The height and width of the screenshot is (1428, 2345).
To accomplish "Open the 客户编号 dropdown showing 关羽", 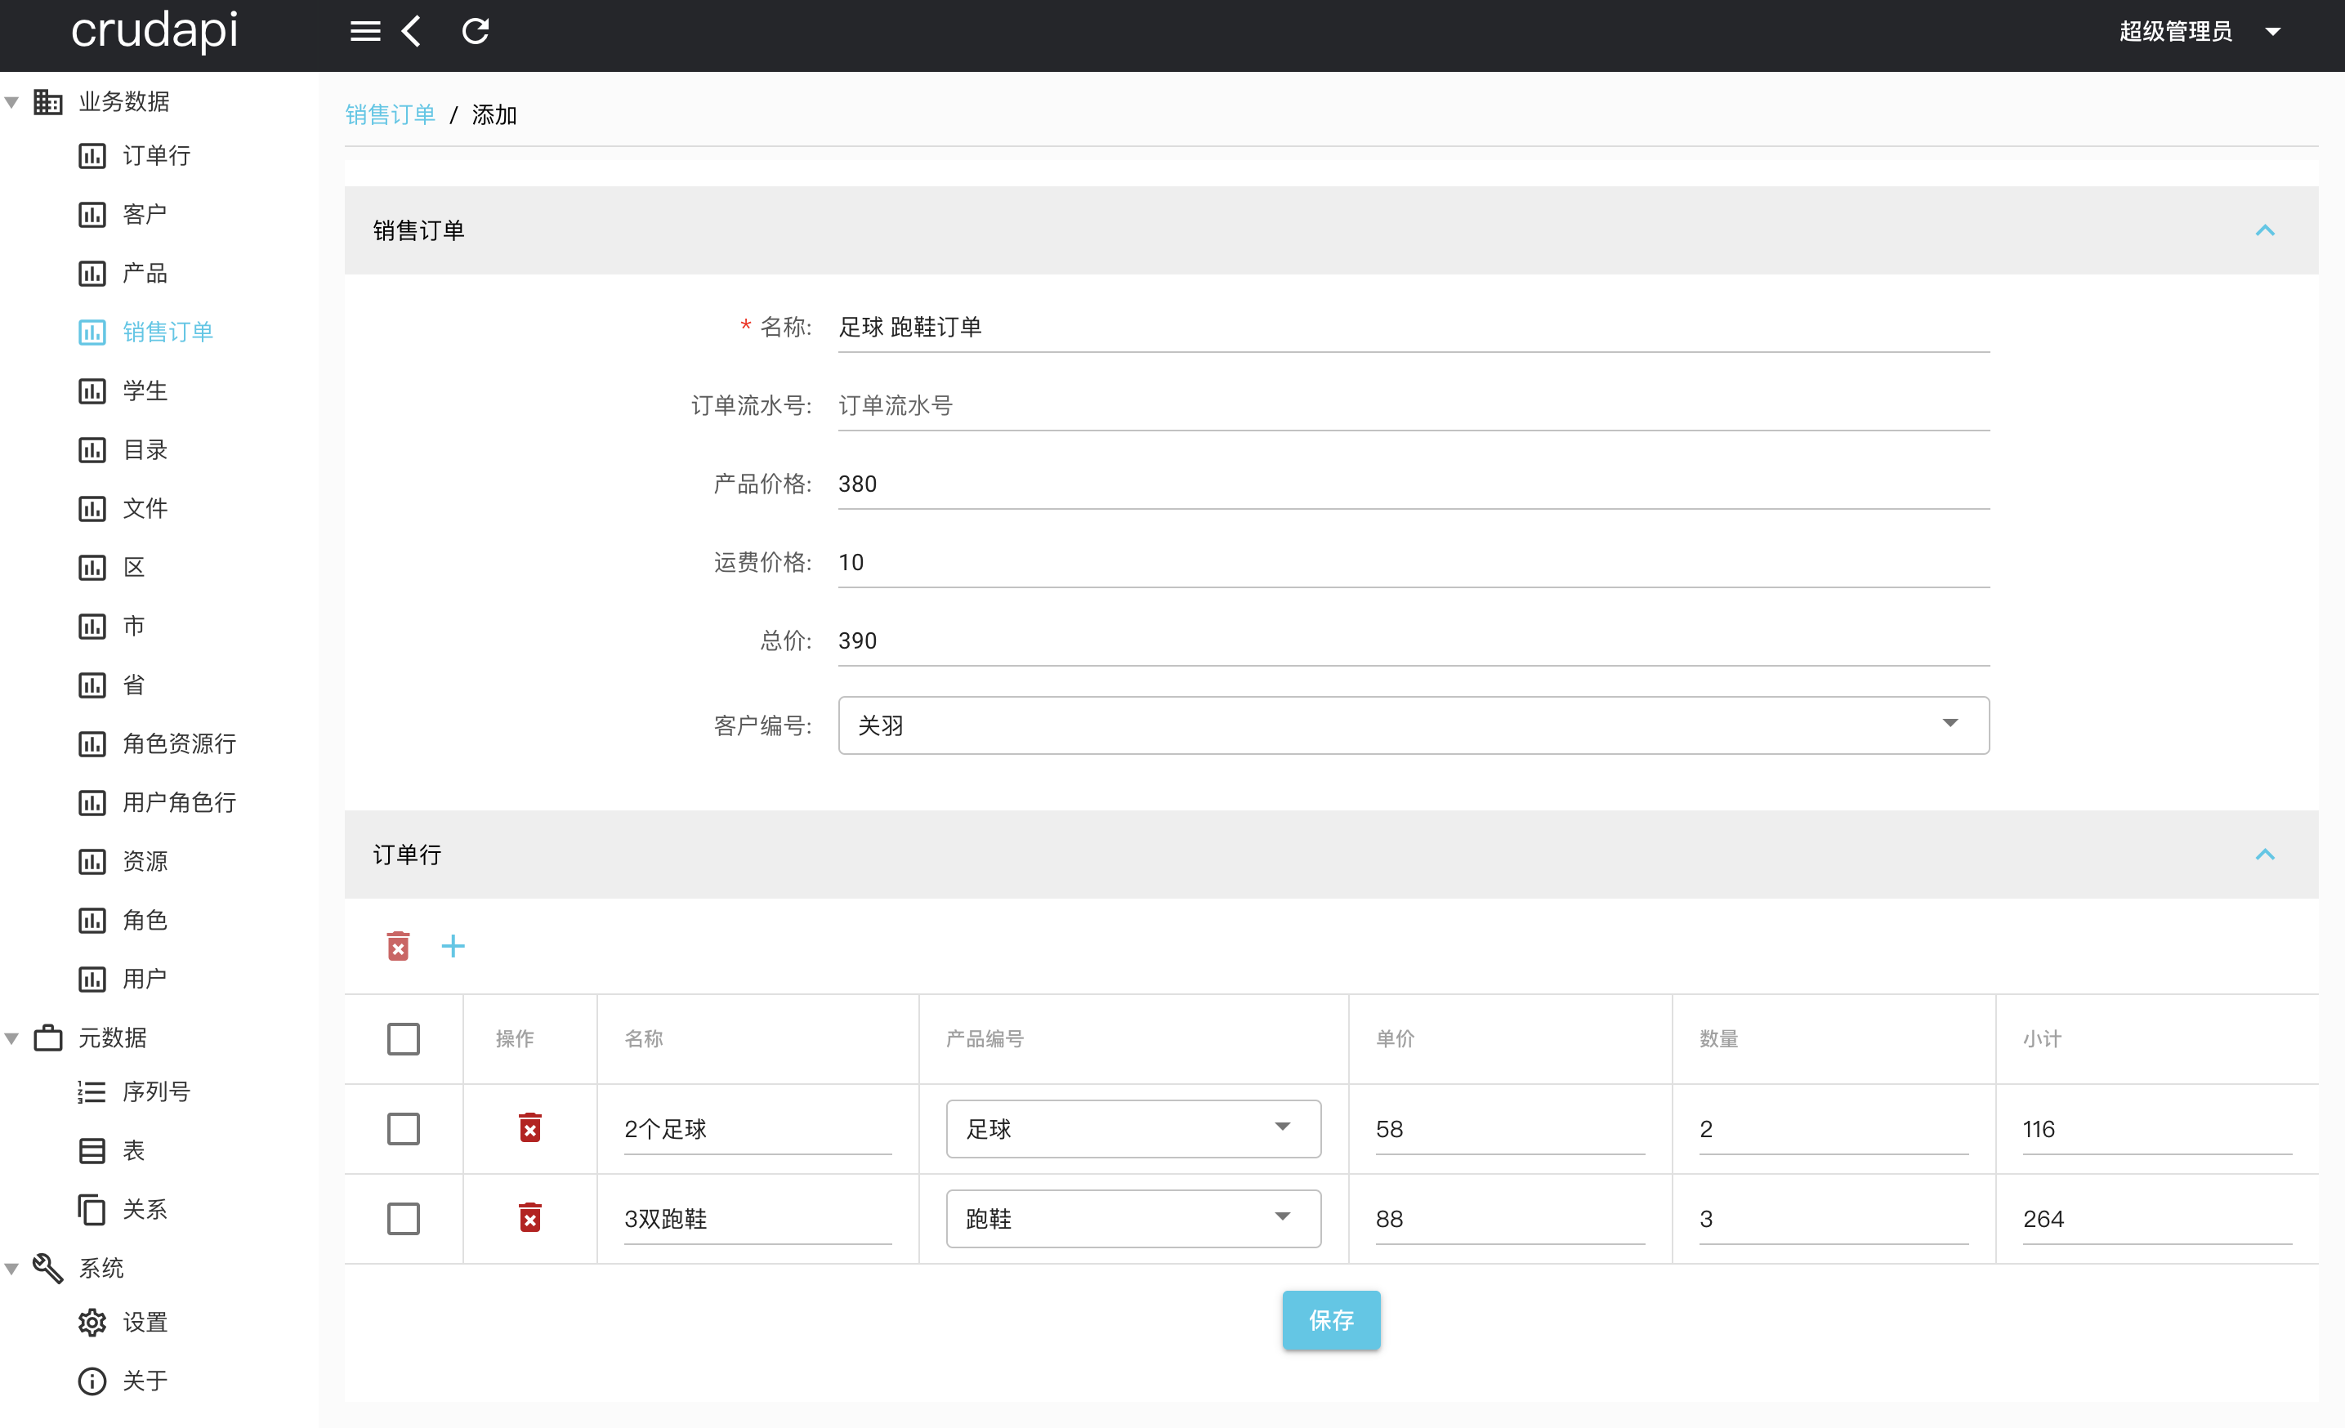I will tap(1413, 725).
